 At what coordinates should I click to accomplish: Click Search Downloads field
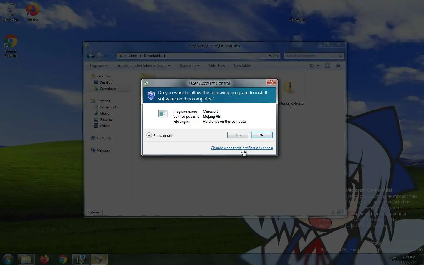coord(314,56)
